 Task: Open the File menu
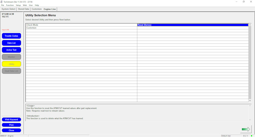[3, 5]
